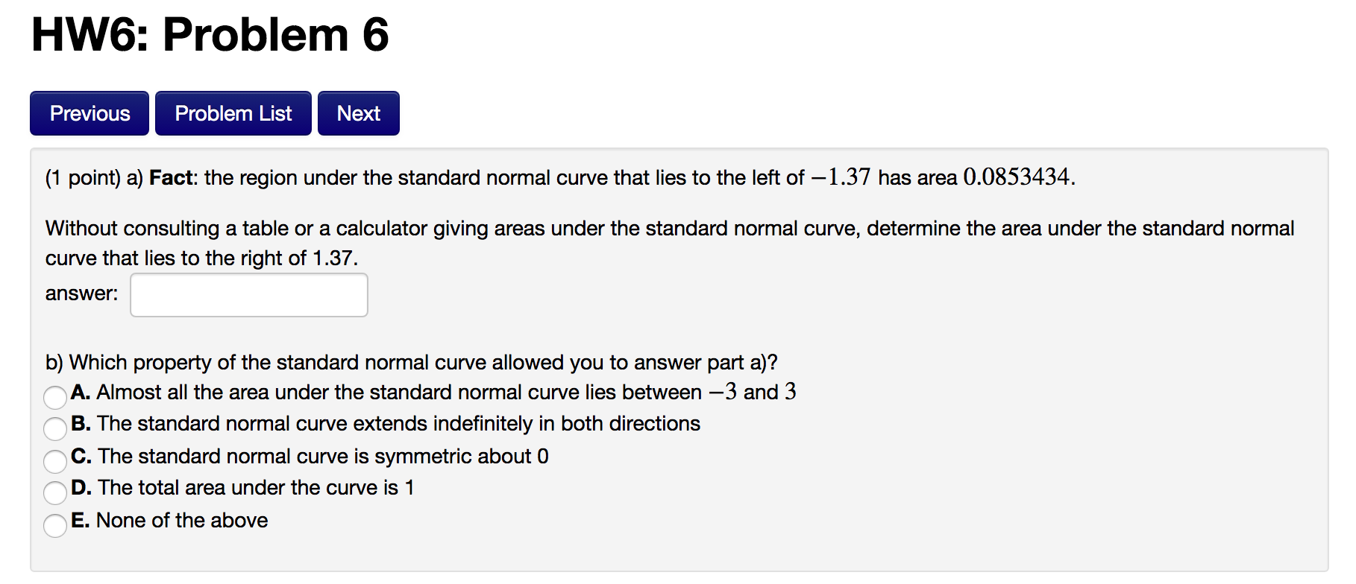Return to the previous homework problem
The width and height of the screenshot is (1356, 584).
pyautogui.click(x=89, y=112)
